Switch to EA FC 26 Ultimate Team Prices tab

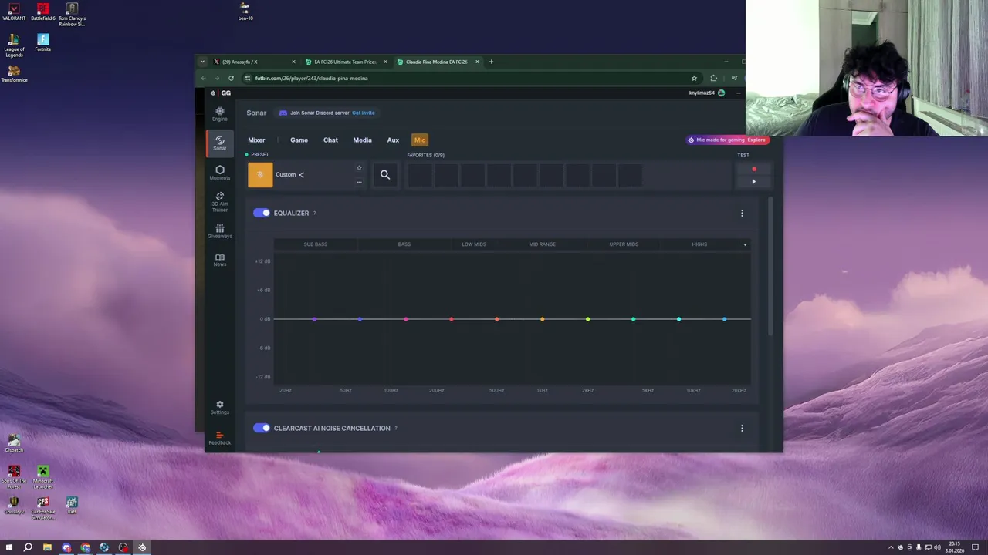coord(346,62)
